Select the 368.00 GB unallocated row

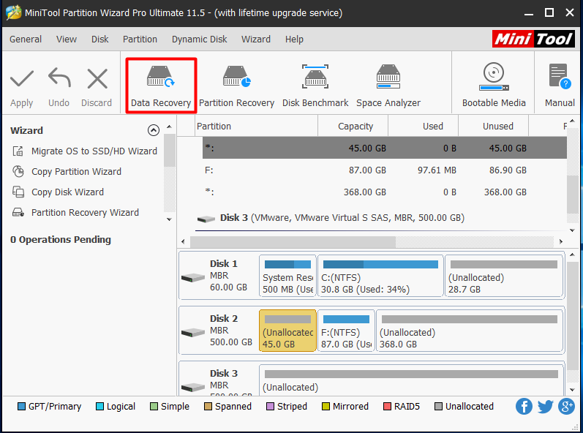(385, 192)
